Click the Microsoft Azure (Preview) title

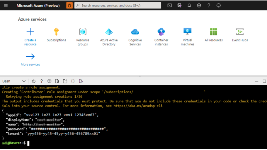click(x=38, y=6)
